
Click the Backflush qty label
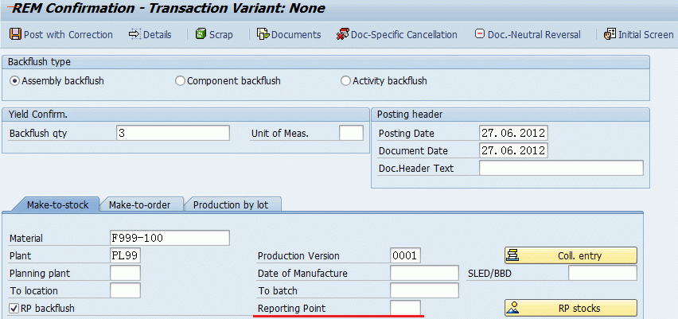[38, 134]
